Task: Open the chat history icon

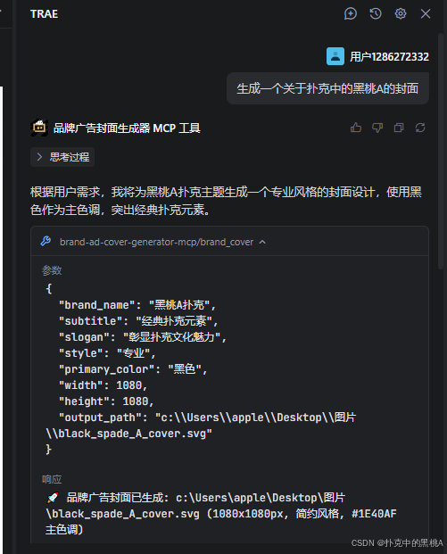Action: click(x=376, y=13)
